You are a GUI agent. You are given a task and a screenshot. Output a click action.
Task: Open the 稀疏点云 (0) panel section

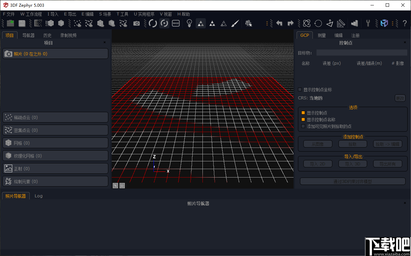55,117
